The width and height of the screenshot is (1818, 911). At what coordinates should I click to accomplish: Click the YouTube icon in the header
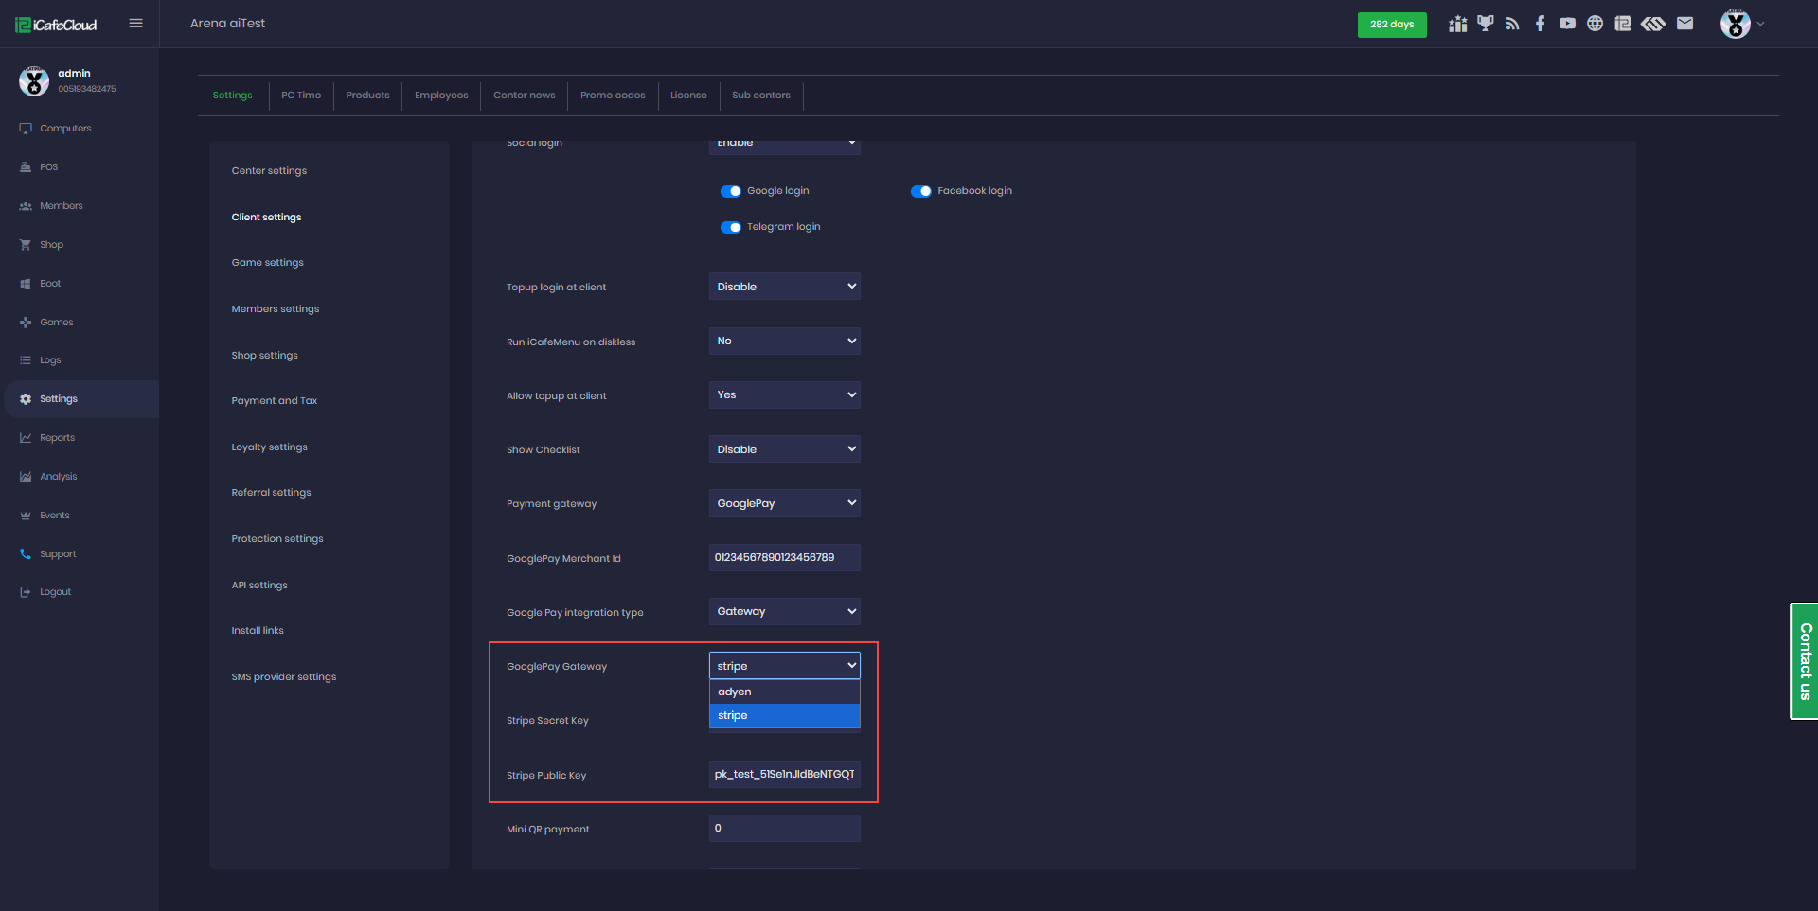point(1567,24)
